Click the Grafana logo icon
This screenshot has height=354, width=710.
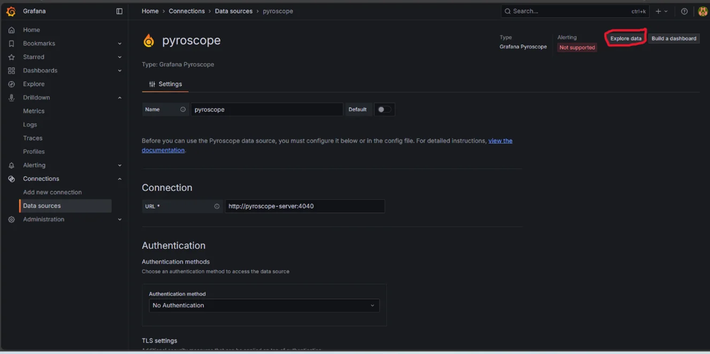11,11
